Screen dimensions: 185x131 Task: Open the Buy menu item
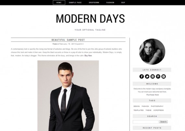pyautogui.click(x=123, y=3)
